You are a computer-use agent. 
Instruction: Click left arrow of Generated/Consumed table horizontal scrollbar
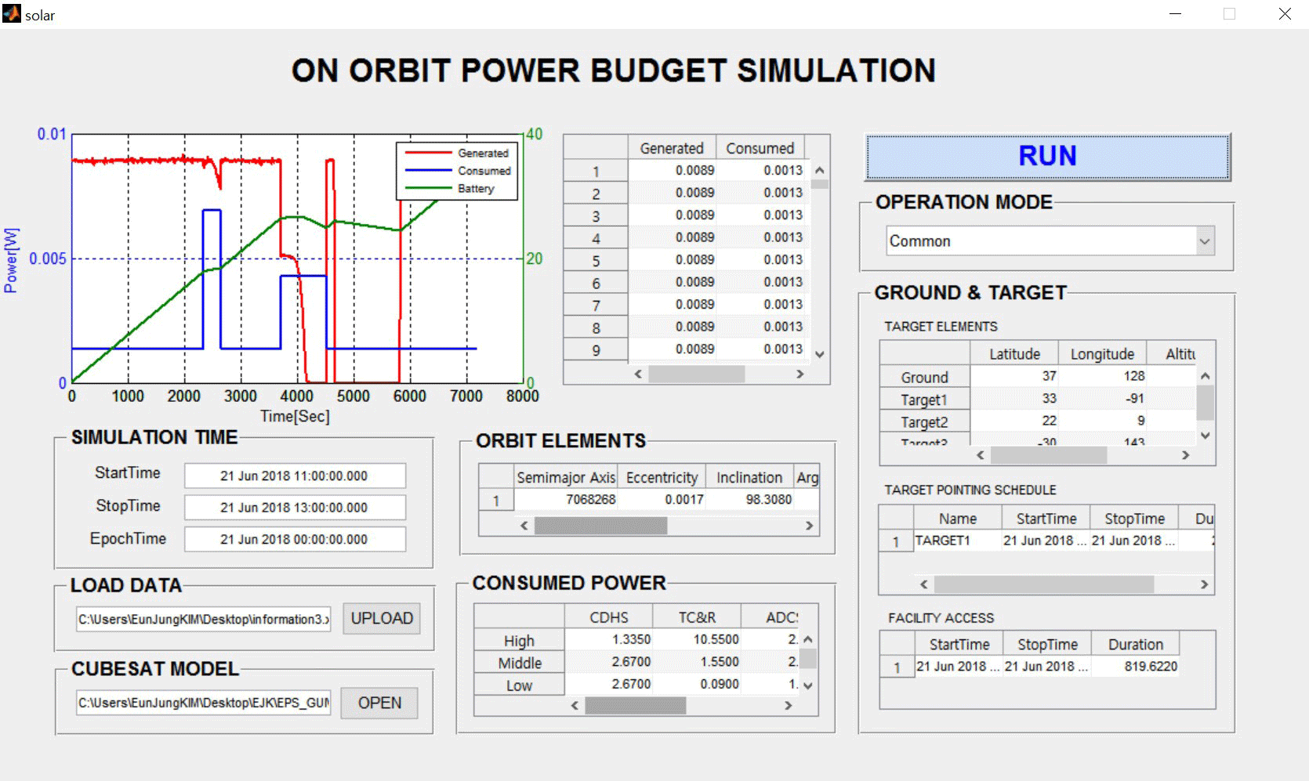click(x=638, y=374)
